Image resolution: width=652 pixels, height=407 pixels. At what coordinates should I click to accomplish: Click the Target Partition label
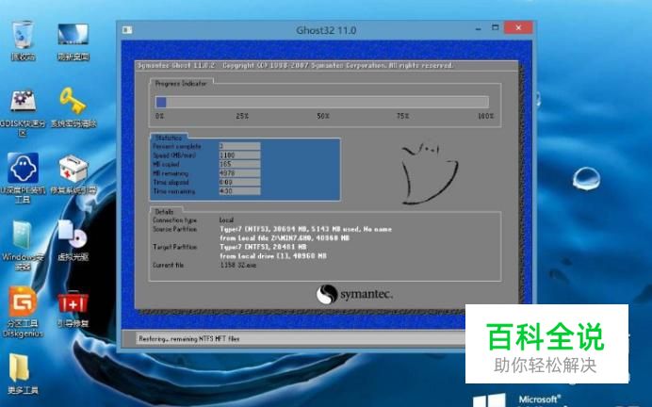click(174, 247)
